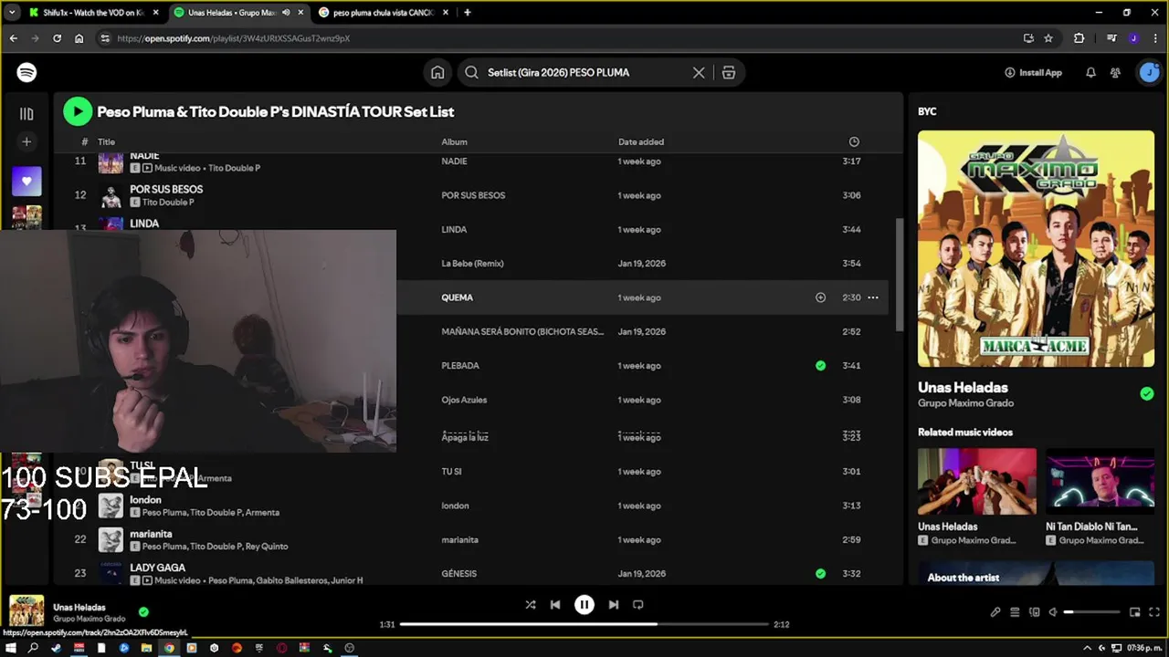Viewport: 1169px width, 657px height.
Task: Open Liked Songs purple heart tile
Action: point(26,181)
